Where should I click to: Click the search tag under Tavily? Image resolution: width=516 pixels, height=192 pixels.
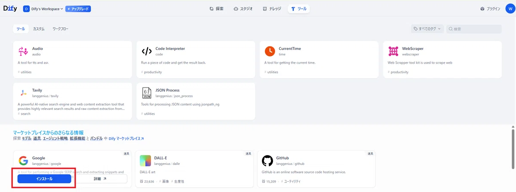pos(25,114)
